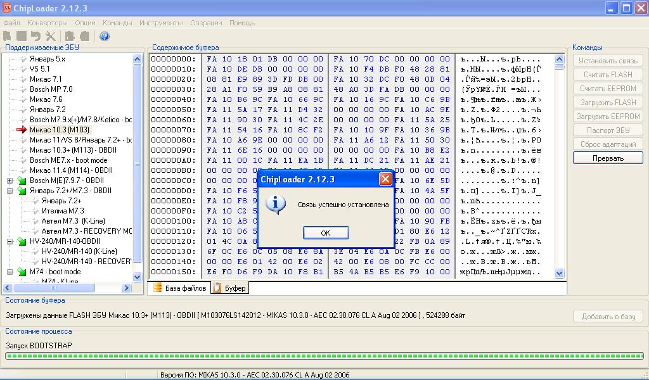The image size is (649, 380).
Task: Select Январь 7.2 in the tree
Action: [47, 110]
